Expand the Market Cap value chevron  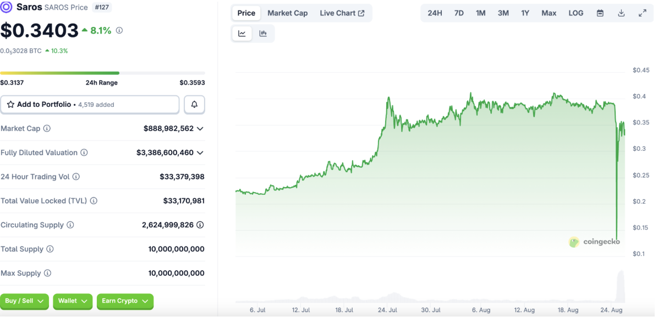click(x=200, y=129)
